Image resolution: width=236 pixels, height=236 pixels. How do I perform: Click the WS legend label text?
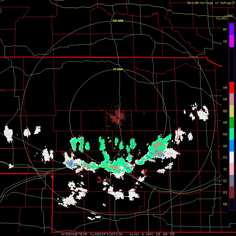click(225, 146)
